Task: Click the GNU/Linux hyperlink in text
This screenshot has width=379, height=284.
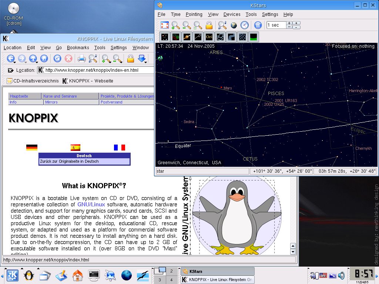Action: (91, 204)
